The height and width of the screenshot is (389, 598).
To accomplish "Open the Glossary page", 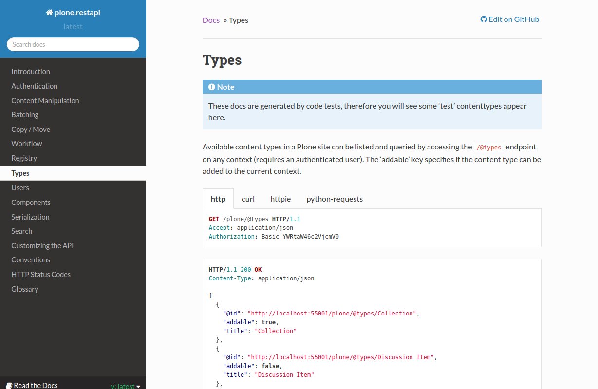I will point(25,289).
